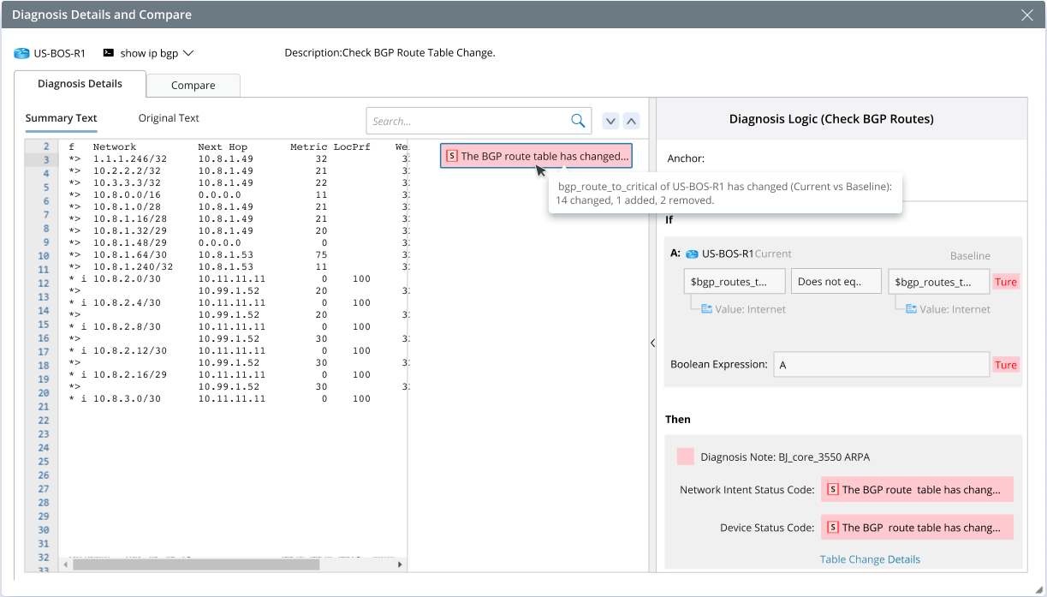The width and height of the screenshot is (1047, 597).
Task: Click the terminal icon beside show ip bgp
Action: click(108, 53)
